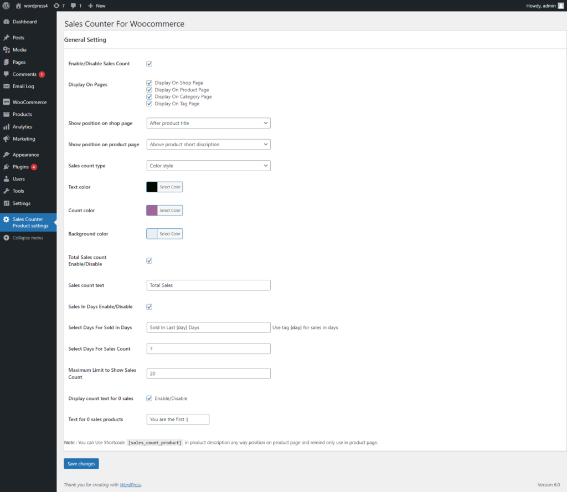
Task: Click Select Color button for Background color
Action: [x=170, y=234]
